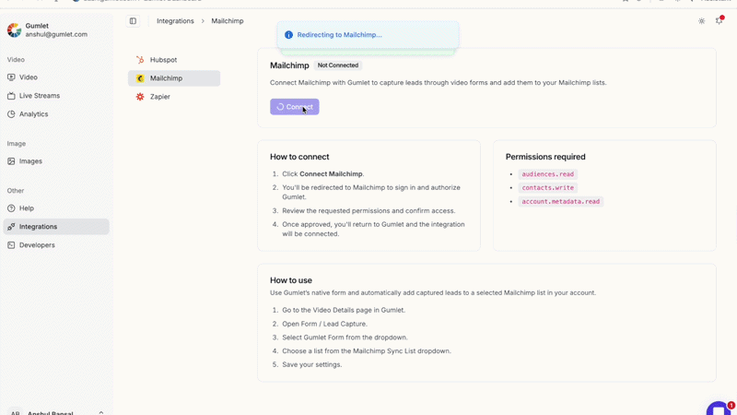Image resolution: width=737 pixels, height=415 pixels.
Task: Expand the Anshul Bansal account menu
Action: [56, 412]
